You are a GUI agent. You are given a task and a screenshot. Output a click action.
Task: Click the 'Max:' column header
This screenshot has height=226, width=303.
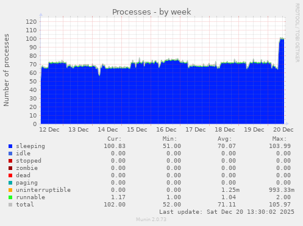(x=279, y=139)
